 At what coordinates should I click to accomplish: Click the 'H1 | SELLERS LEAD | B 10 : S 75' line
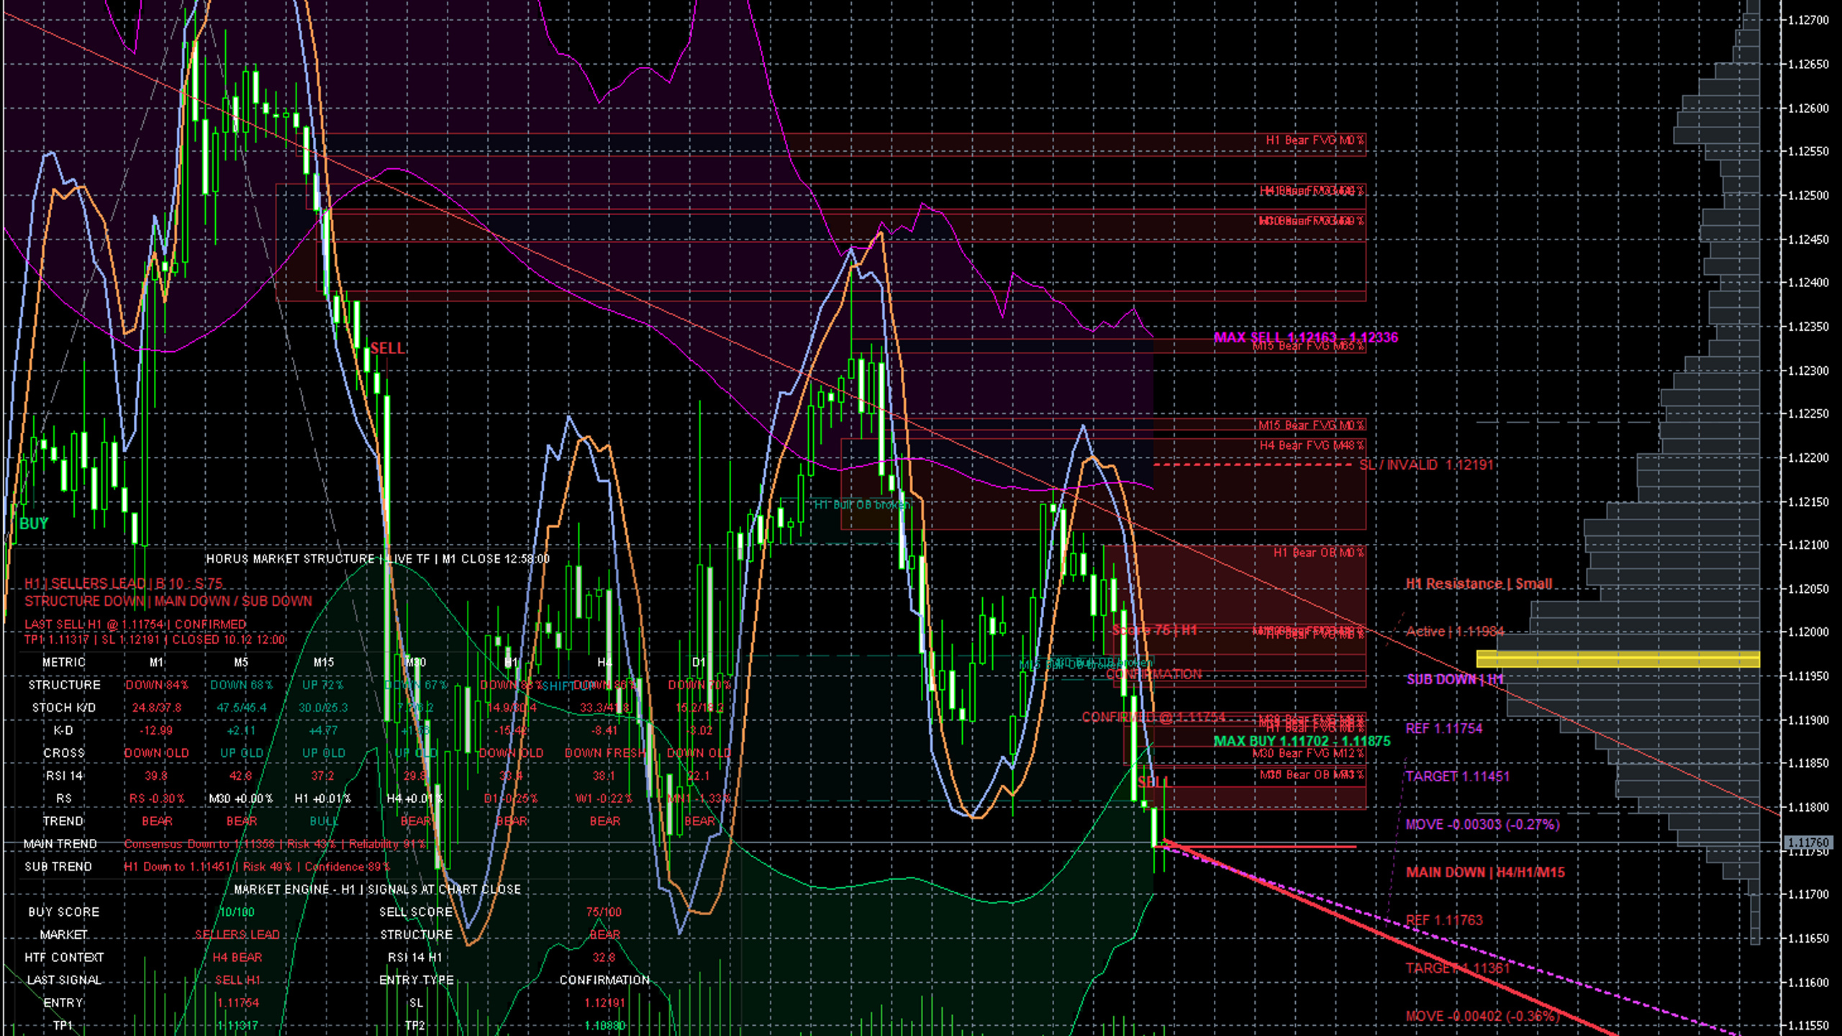pyautogui.click(x=124, y=583)
